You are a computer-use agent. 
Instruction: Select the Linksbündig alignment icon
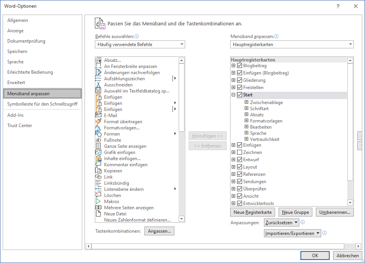coord(98,183)
